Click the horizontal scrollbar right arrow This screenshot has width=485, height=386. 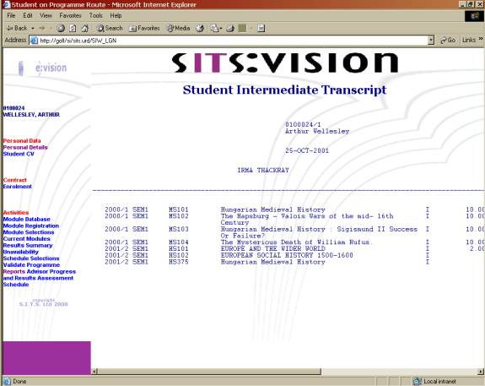(481, 371)
